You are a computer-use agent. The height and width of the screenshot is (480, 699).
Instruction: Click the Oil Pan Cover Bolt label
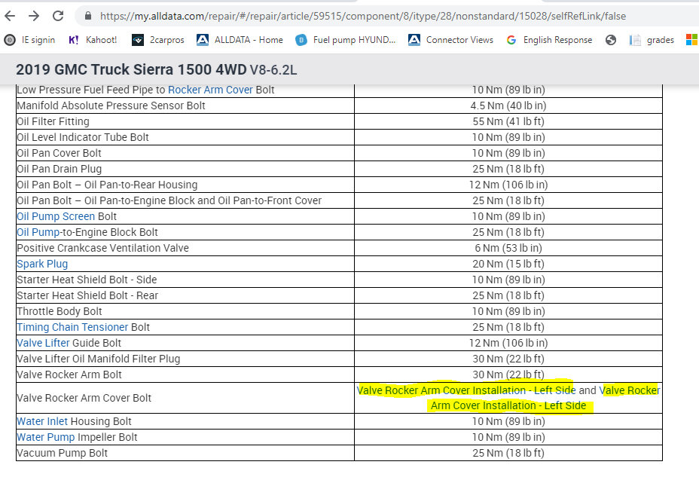(x=59, y=153)
